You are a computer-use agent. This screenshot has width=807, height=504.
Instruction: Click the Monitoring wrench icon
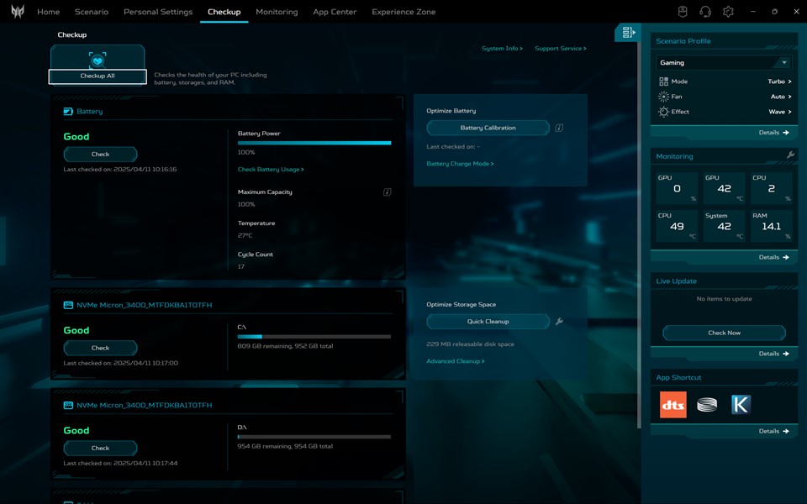(790, 155)
